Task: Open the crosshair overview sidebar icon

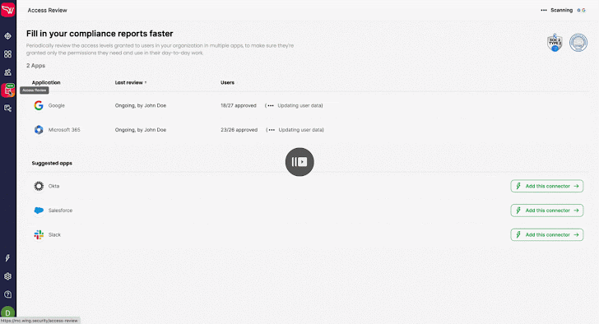Action: [7, 36]
